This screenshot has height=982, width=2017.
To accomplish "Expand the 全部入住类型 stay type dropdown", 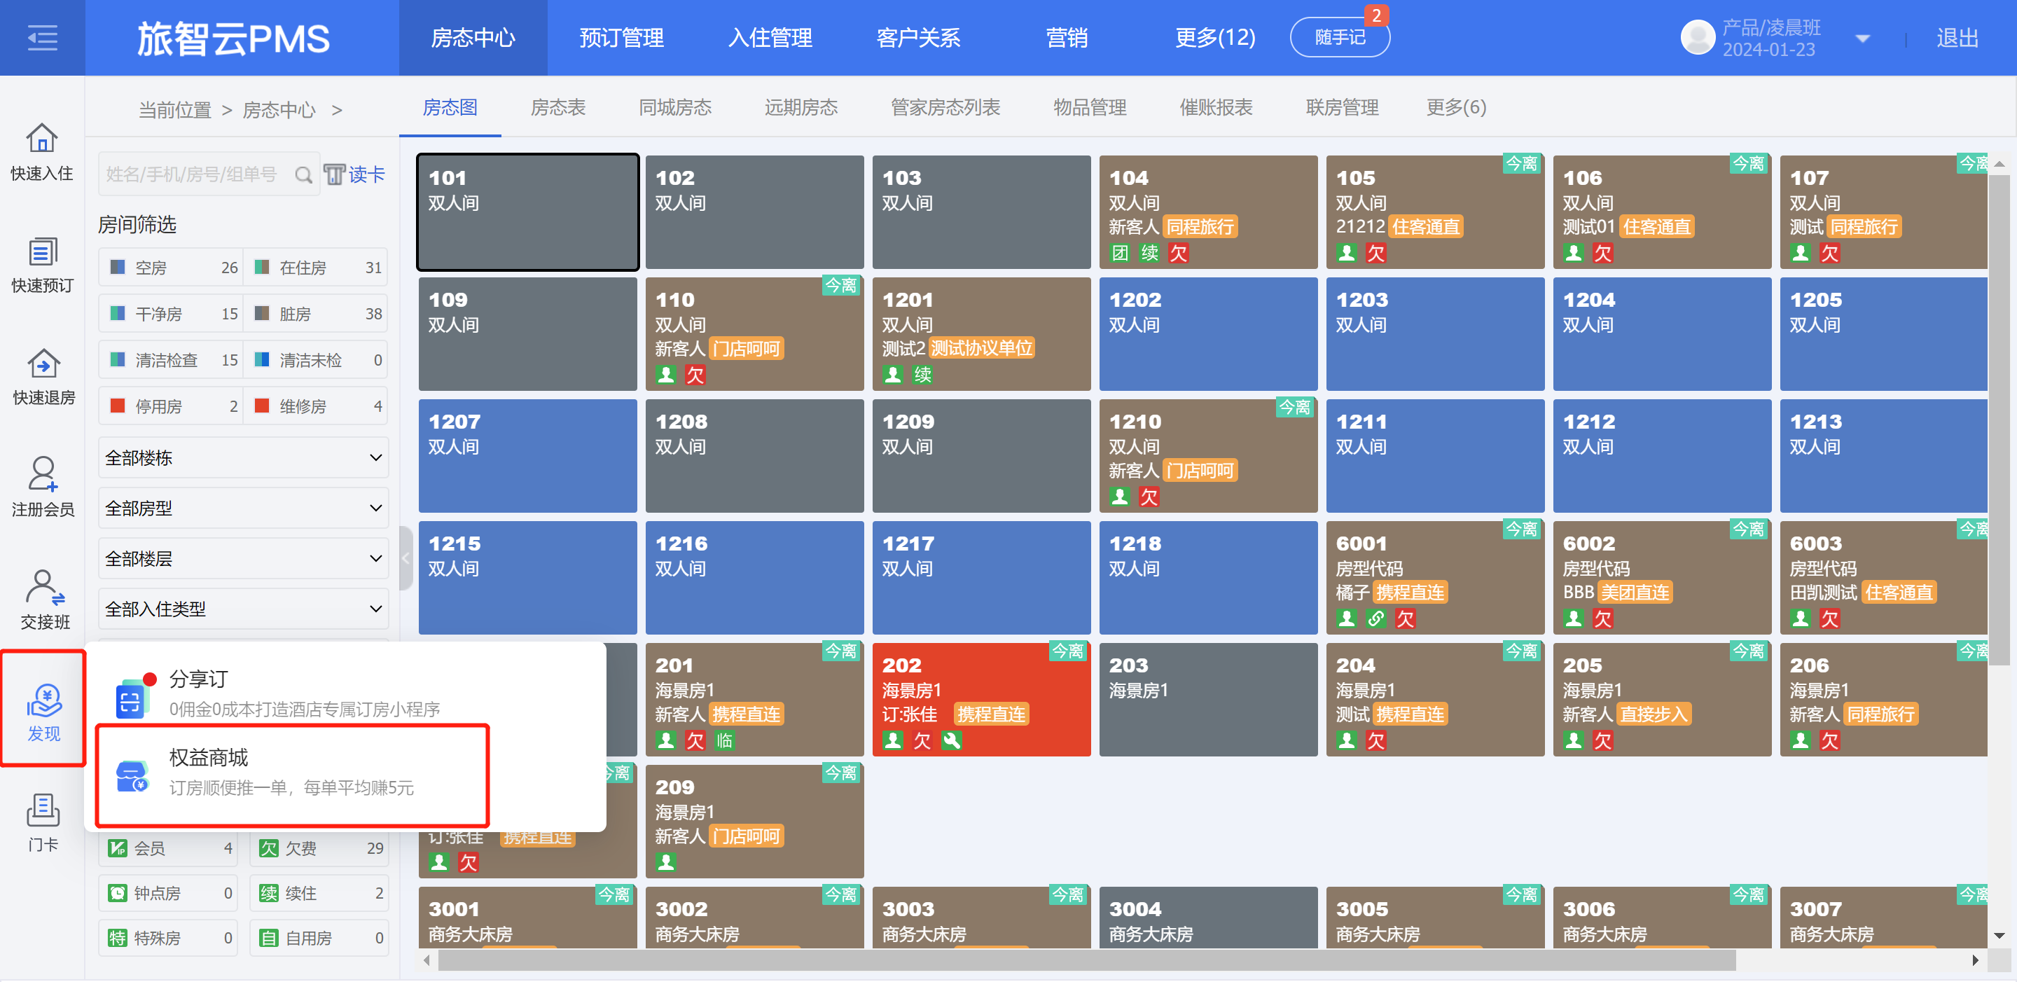I will [x=244, y=609].
